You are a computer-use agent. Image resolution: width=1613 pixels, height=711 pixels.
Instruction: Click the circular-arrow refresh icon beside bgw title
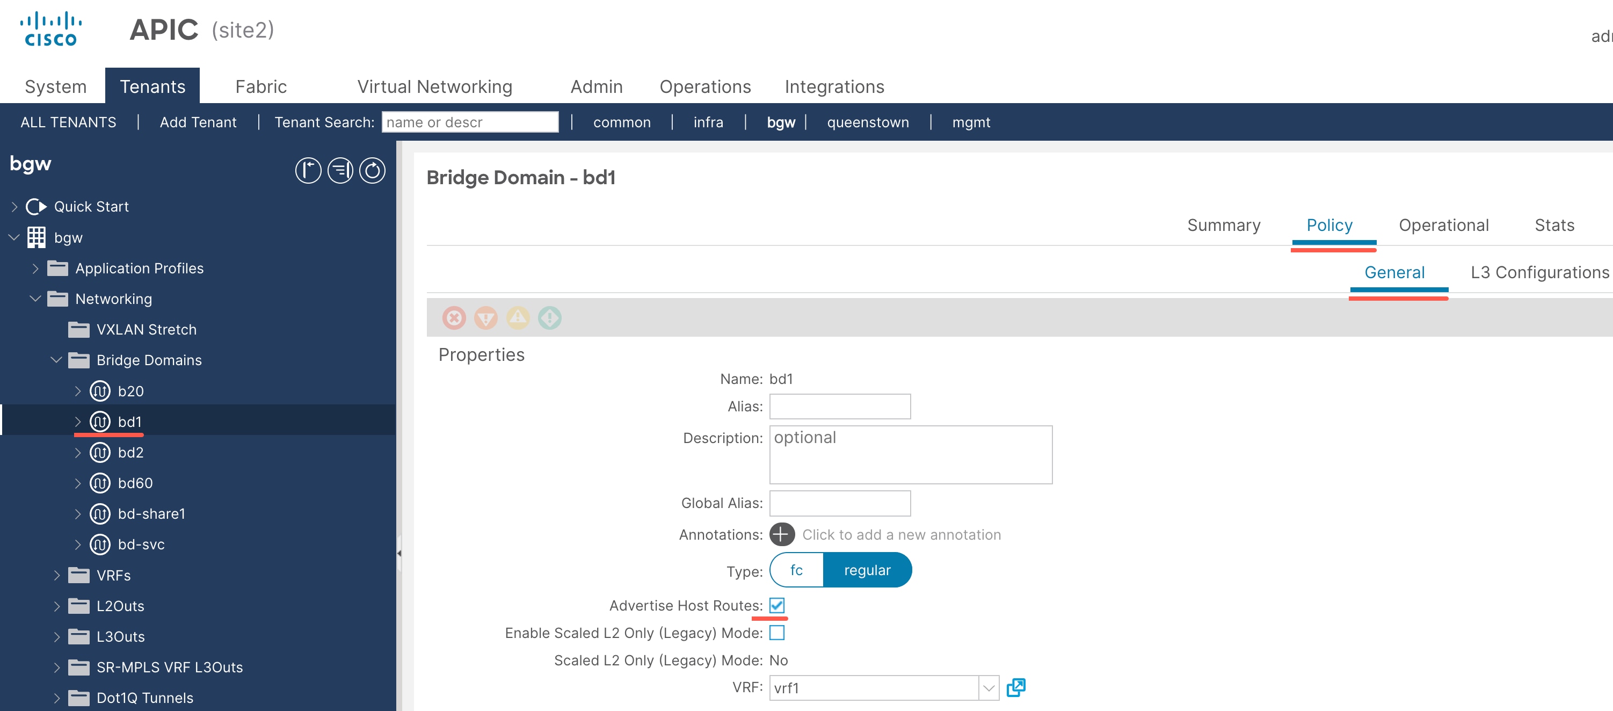(x=372, y=170)
